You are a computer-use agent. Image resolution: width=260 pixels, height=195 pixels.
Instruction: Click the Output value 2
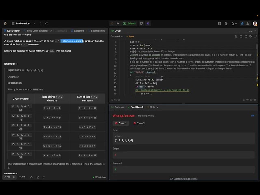tap(115, 155)
